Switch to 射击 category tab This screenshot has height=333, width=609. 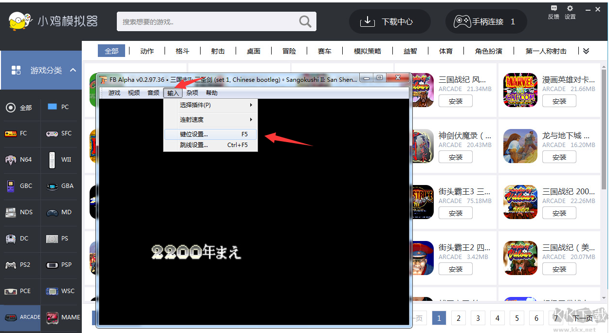(x=218, y=51)
